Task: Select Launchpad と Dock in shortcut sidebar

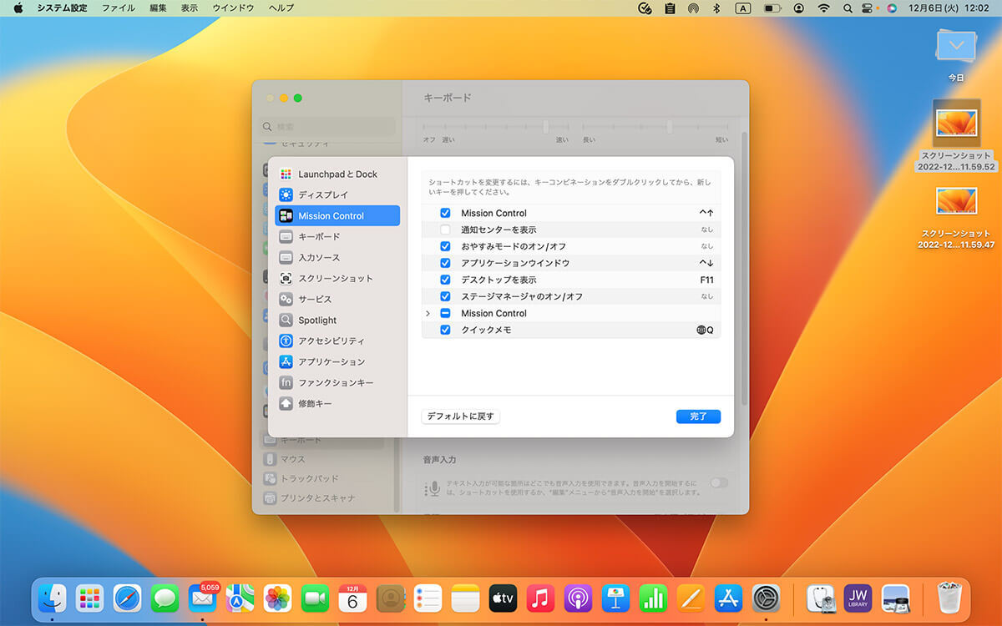Action: 337,174
